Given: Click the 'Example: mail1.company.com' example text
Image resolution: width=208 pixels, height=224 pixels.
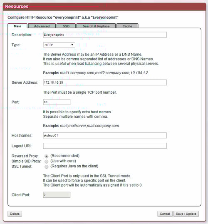Looking at the screenshot, I should [96, 73].
